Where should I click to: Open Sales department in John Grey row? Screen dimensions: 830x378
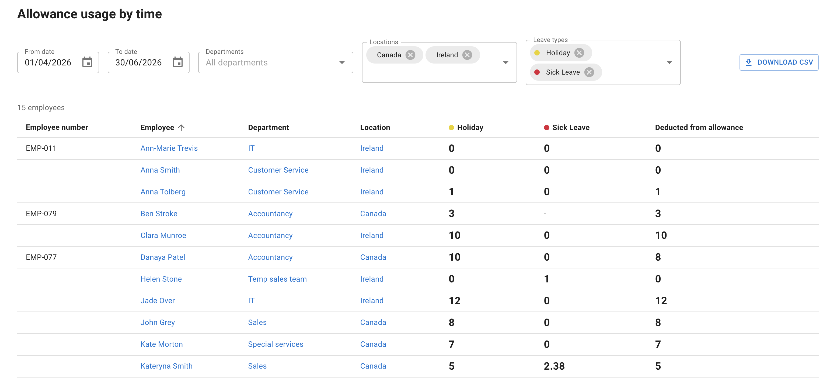[257, 323]
